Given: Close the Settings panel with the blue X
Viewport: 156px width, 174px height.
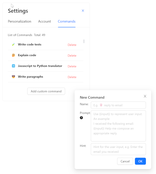Looking at the screenshot, I should click(83, 11).
